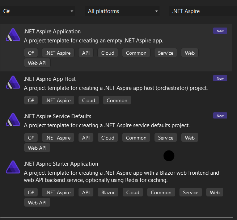Click the API tag under Aspire Application

(x=86, y=53)
